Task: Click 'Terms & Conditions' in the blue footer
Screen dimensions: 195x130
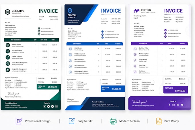Action: point(98,102)
